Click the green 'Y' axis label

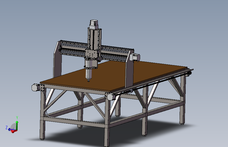pos(17,117)
